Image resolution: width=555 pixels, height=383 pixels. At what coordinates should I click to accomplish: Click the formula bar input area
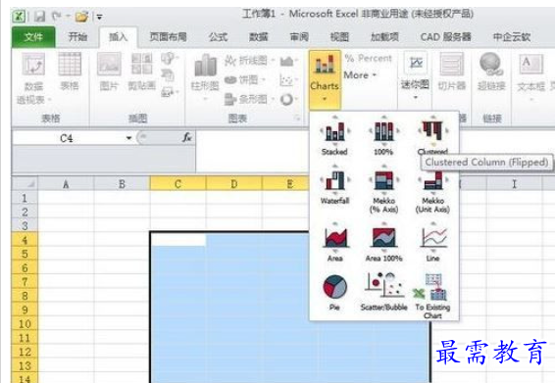tap(252, 152)
